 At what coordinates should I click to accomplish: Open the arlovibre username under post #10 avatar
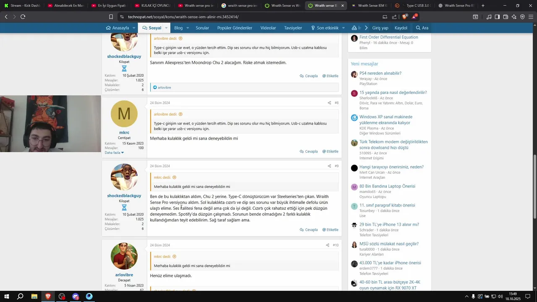coord(124,275)
